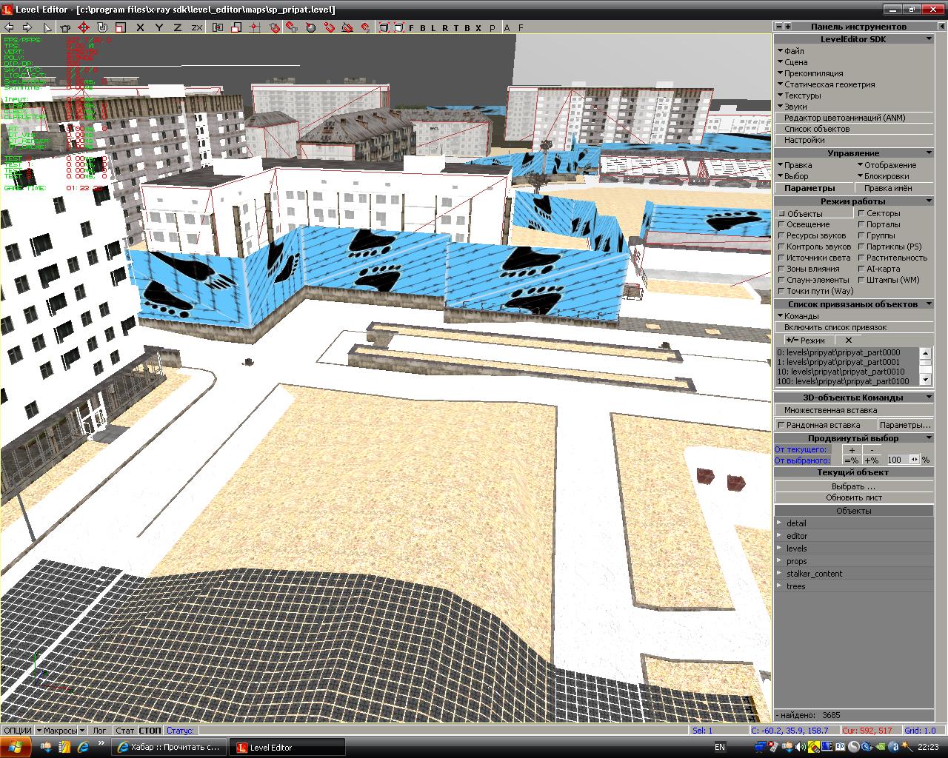The width and height of the screenshot is (948, 758).
Task: Click the percentage value field showing 100
Action: click(897, 460)
